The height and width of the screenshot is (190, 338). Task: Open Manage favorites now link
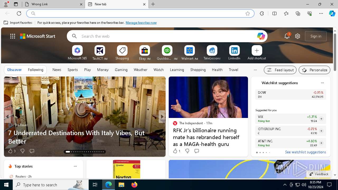point(141,23)
